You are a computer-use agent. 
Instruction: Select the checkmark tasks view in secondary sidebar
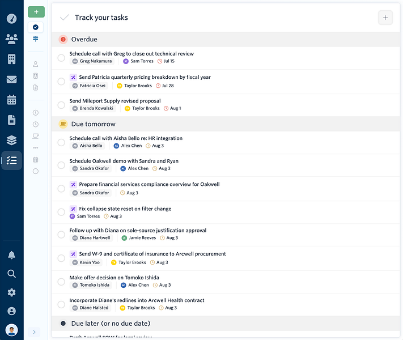[x=36, y=27]
